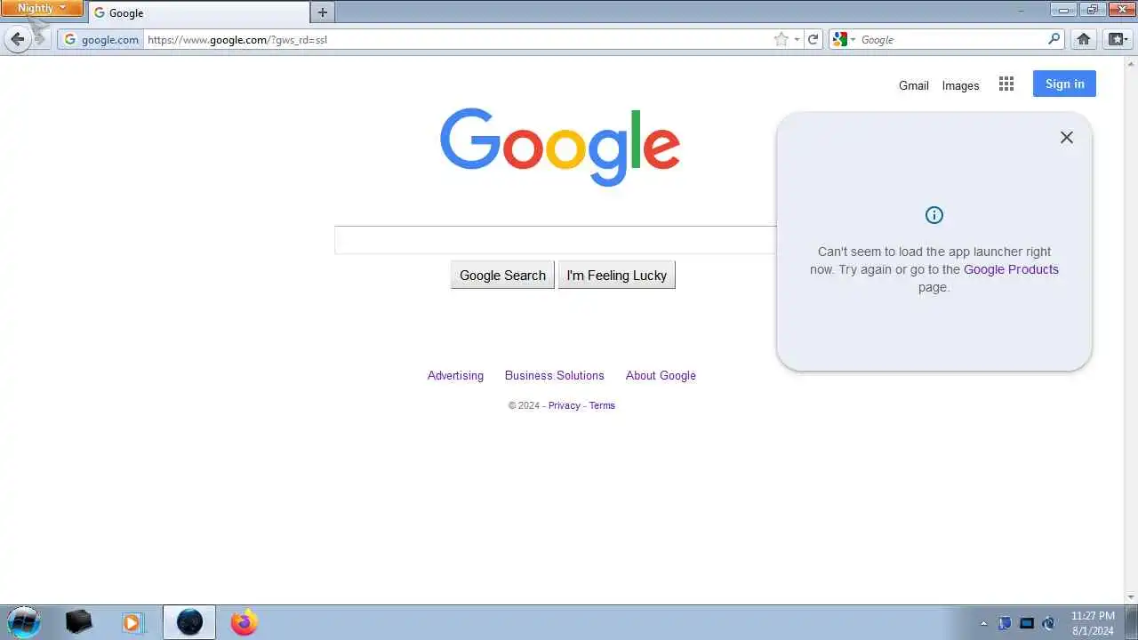This screenshot has width=1138, height=640.
Task: Select the Google tab
Action: click(x=199, y=12)
